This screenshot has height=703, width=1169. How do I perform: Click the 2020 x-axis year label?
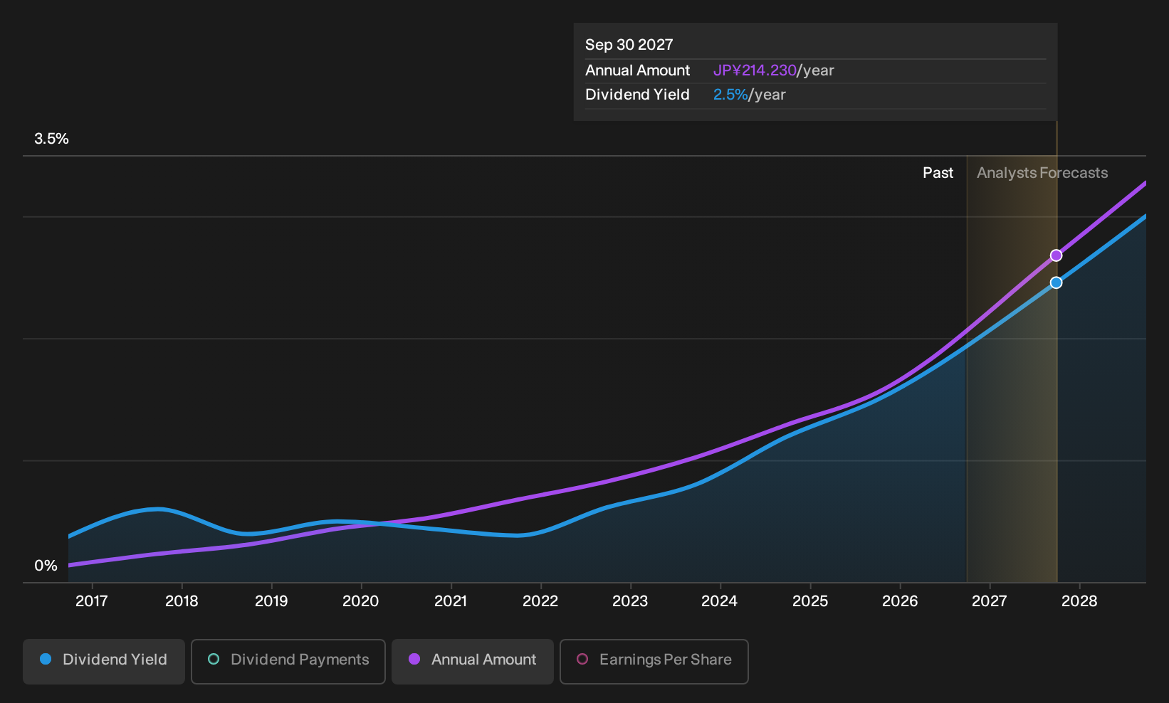[x=361, y=601]
